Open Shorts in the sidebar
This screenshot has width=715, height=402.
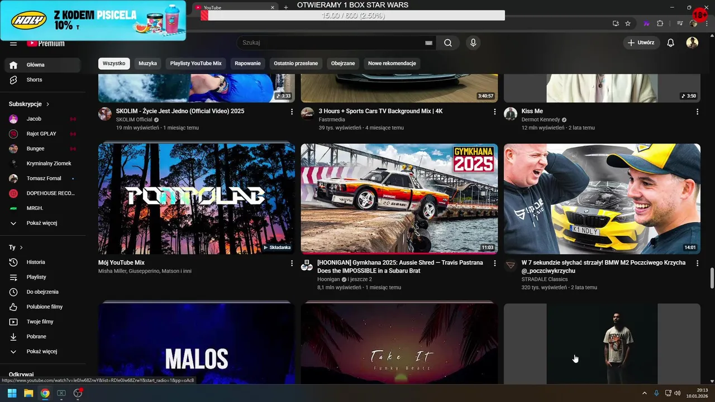pyautogui.click(x=42, y=80)
